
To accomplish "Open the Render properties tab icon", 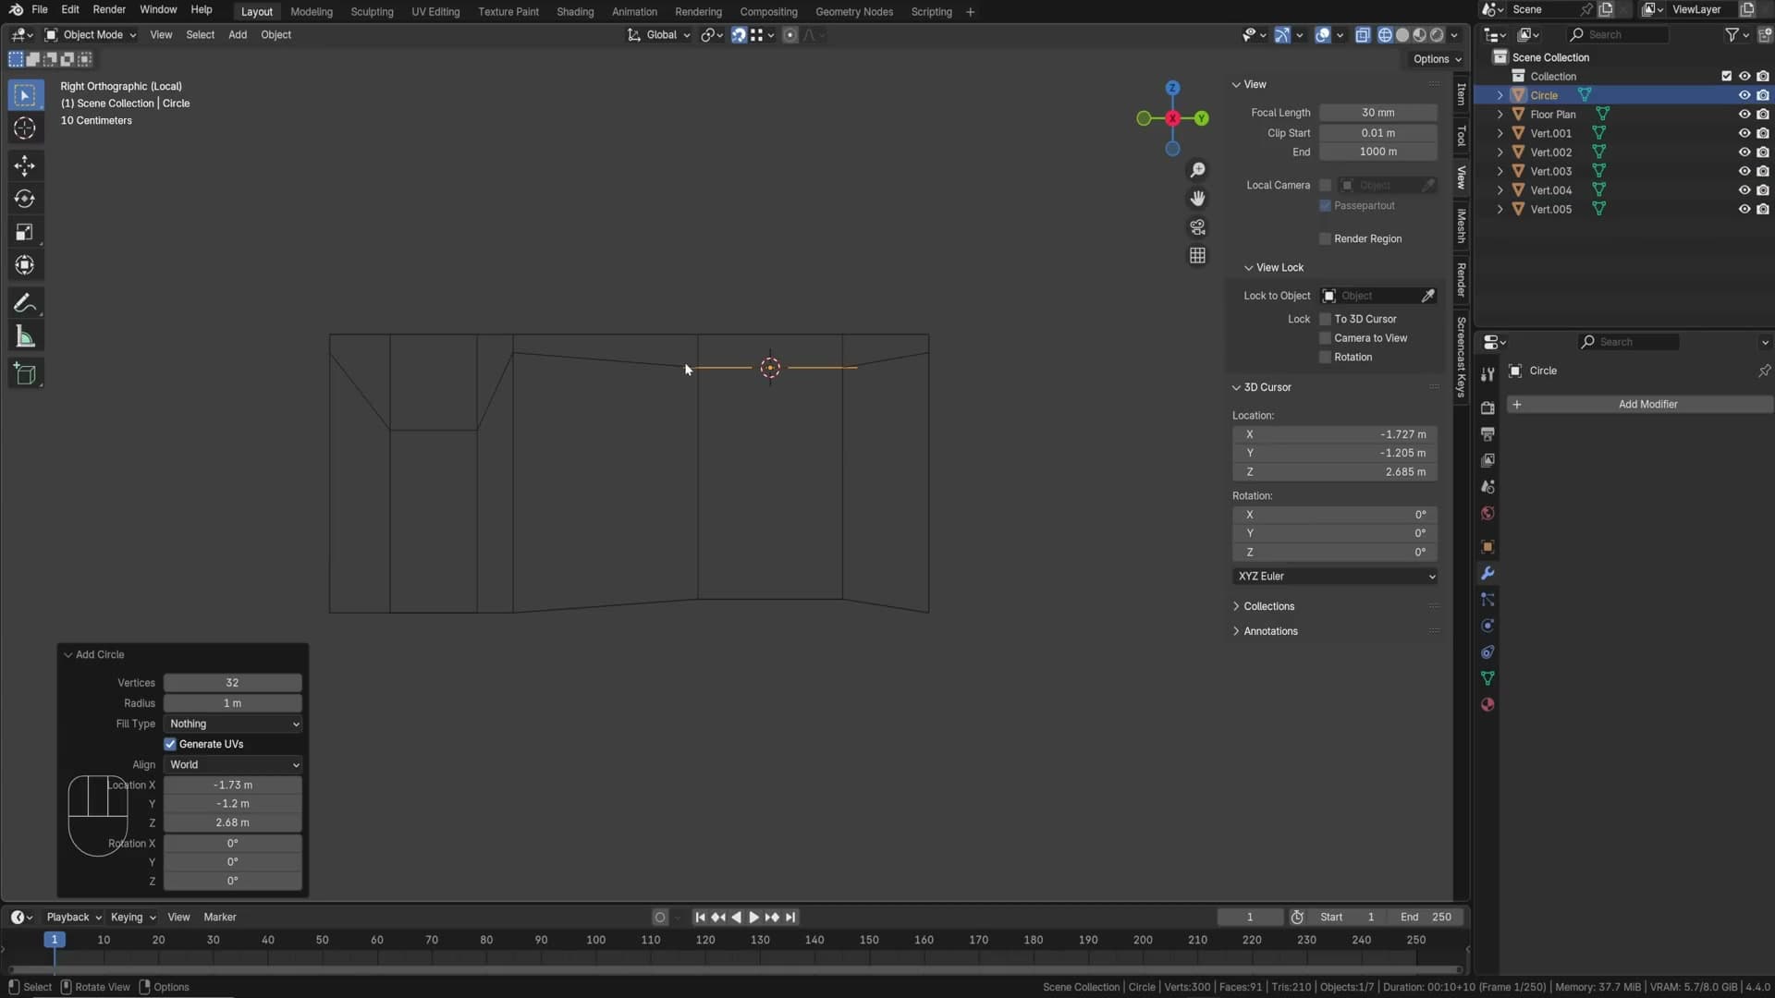I will point(1487,408).
